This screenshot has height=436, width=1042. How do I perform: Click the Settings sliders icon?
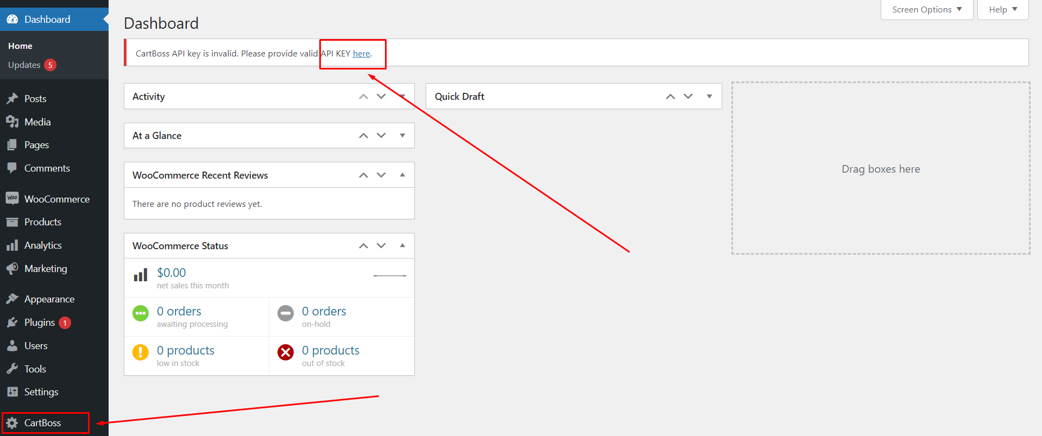[x=12, y=392]
